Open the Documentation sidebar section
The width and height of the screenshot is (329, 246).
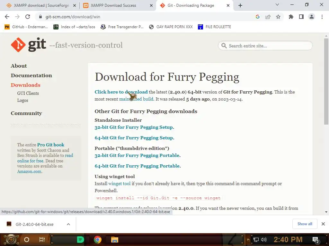coord(31,76)
